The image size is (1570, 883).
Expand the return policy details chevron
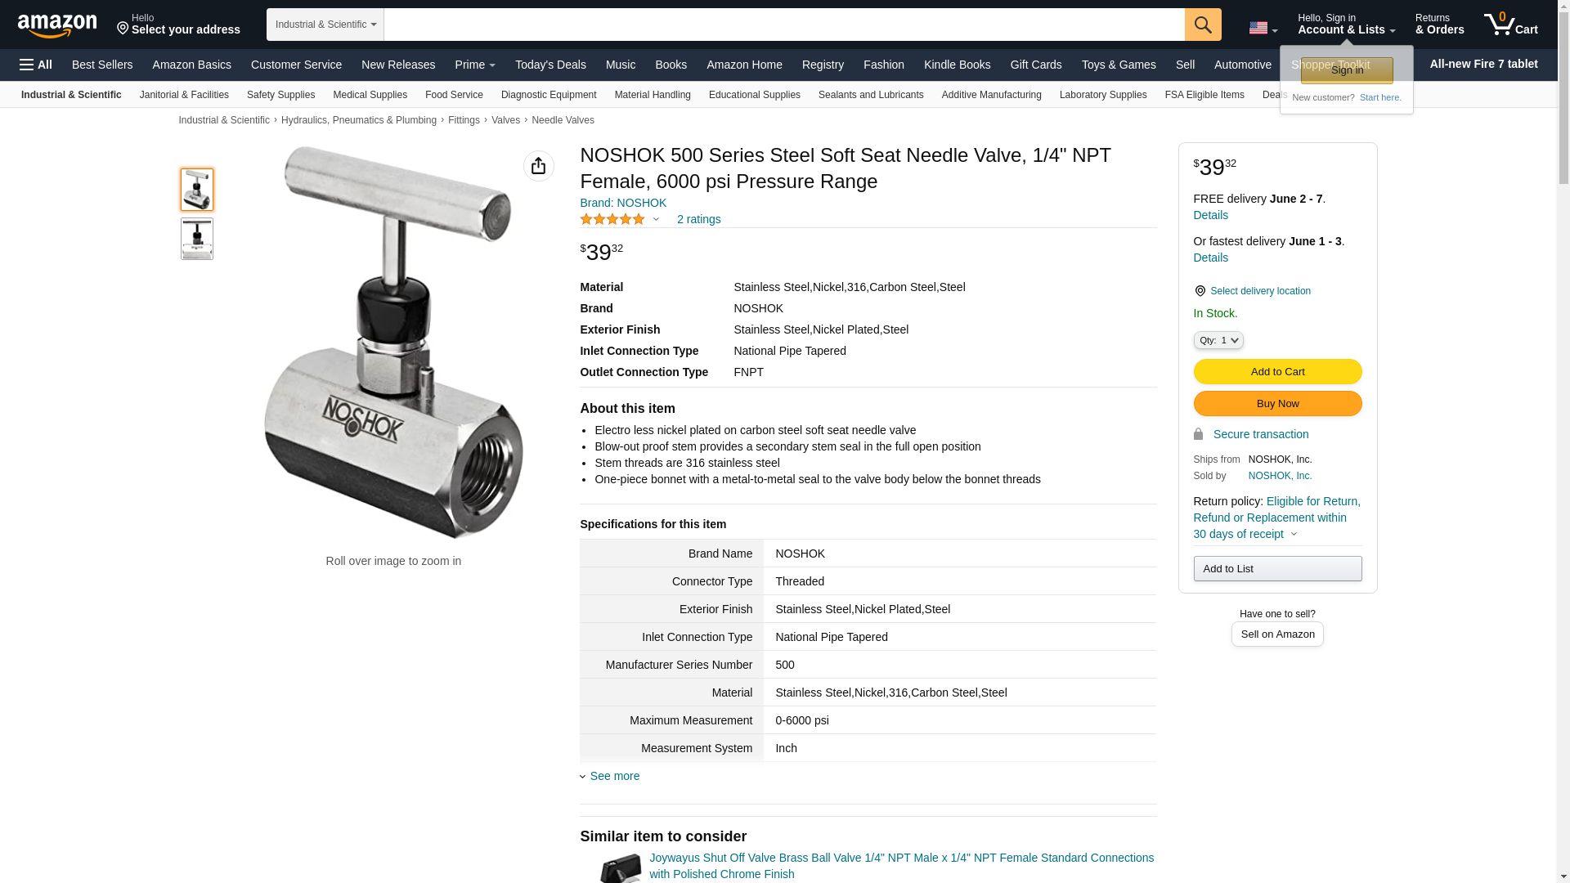[1294, 534]
